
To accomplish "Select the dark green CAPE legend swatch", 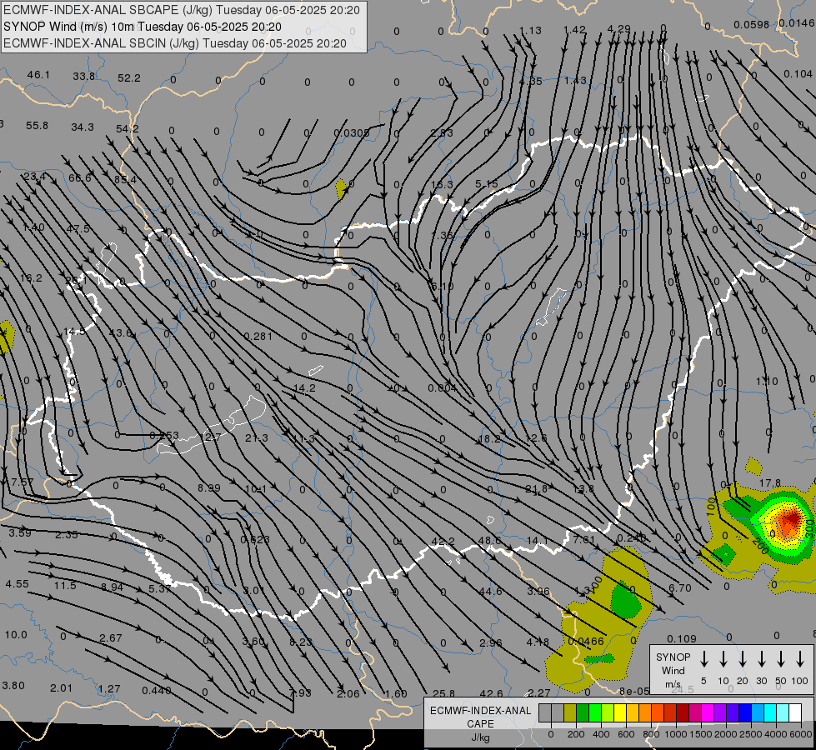I will tap(583, 713).
